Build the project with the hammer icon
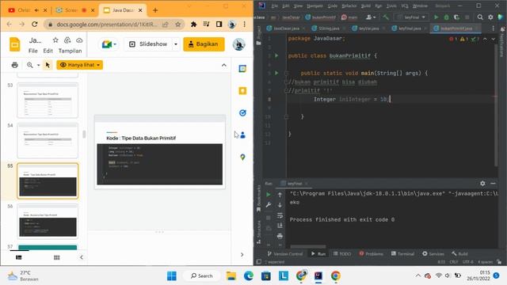507x285 pixels. pos(386,17)
